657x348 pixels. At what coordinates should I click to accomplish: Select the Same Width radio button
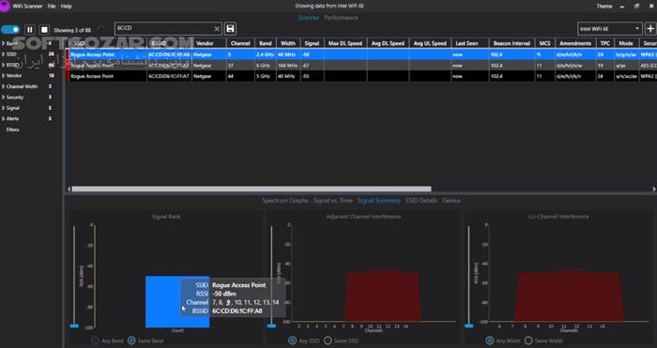528,340
